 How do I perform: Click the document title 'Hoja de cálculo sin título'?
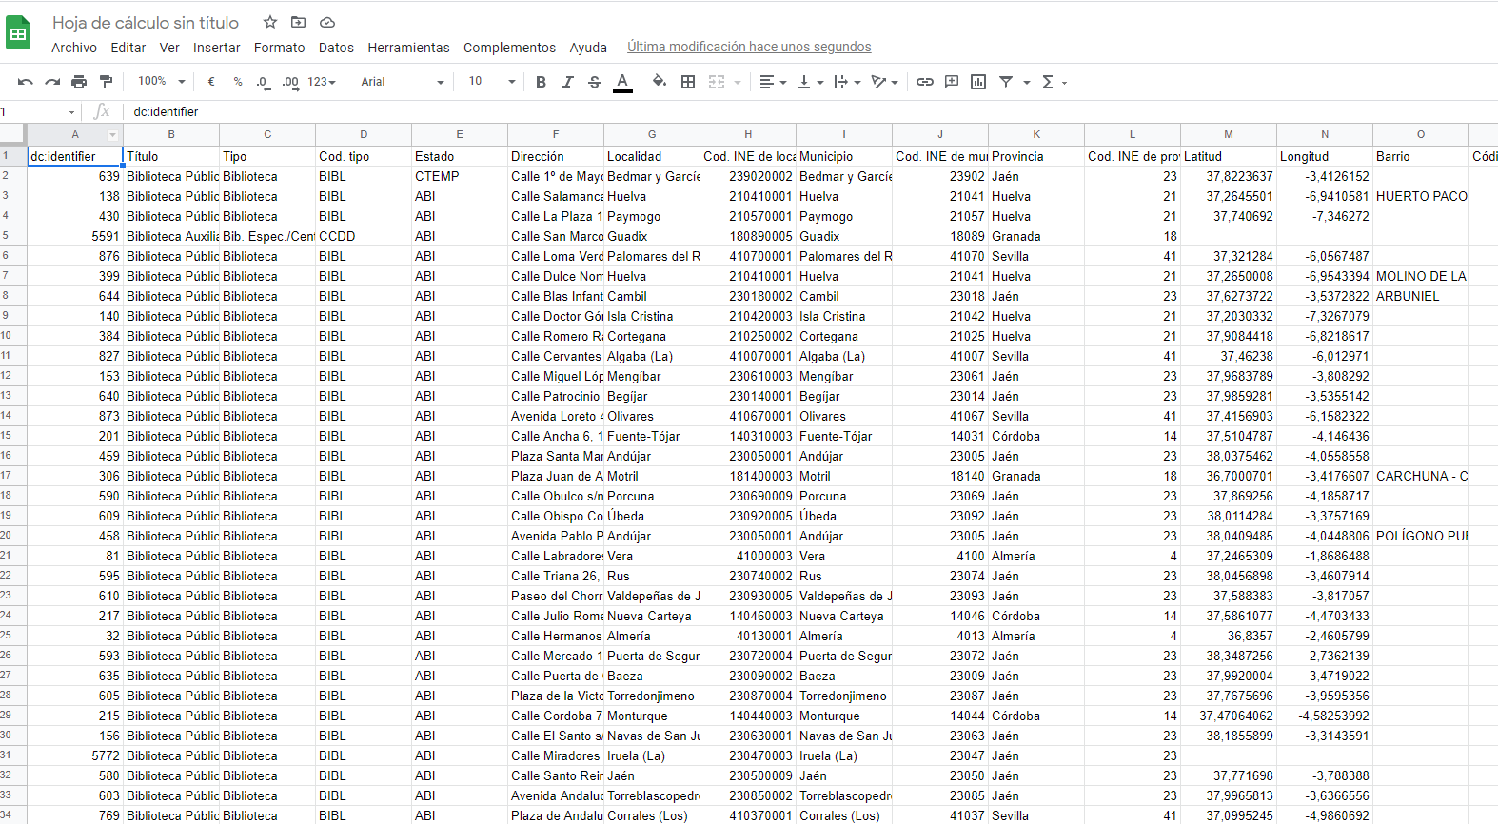point(146,22)
